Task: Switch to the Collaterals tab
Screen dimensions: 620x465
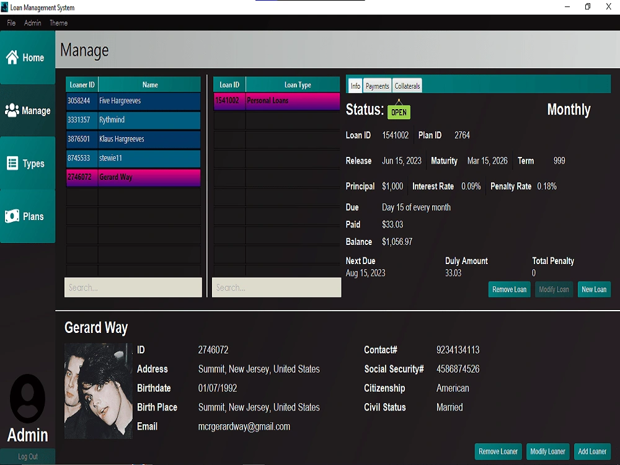Action: pos(407,86)
